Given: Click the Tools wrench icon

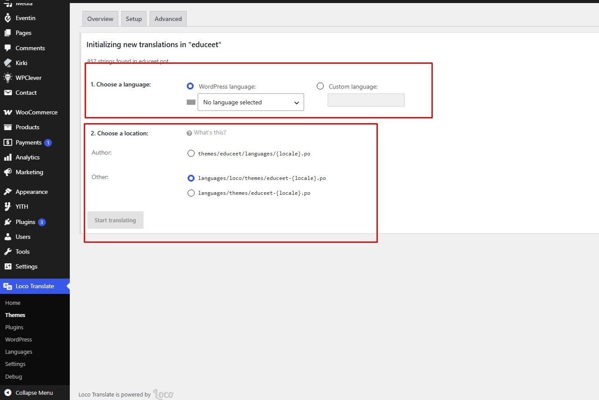Looking at the screenshot, I should (x=7, y=252).
